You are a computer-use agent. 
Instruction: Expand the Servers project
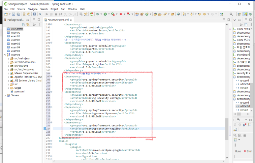click(5, 95)
